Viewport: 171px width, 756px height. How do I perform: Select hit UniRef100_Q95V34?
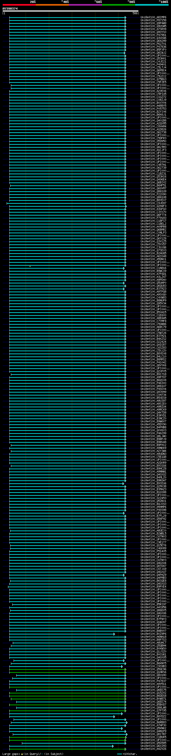153,304
